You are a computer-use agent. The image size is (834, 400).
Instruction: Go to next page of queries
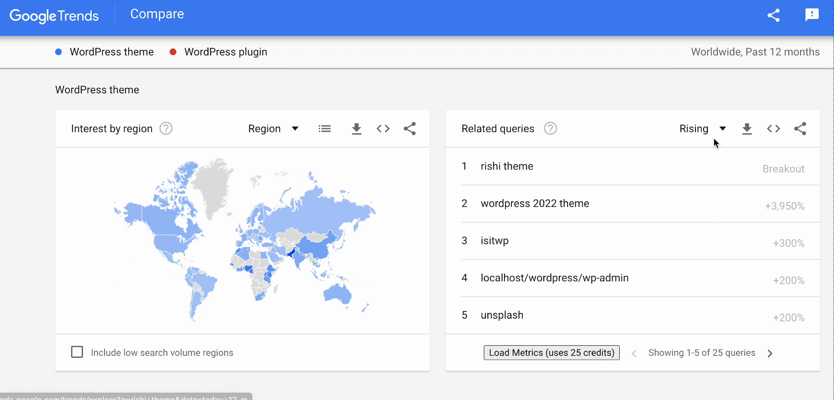click(x=770, y=354)
